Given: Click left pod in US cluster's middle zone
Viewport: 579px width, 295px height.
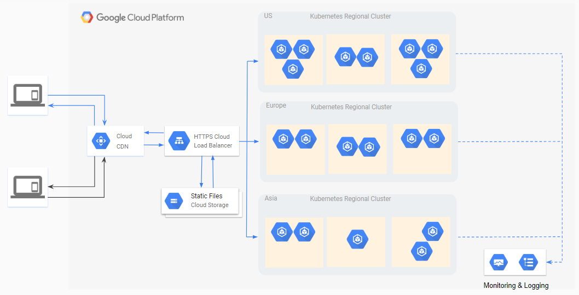Looking at the screenshot, I should tap(345, 57).
